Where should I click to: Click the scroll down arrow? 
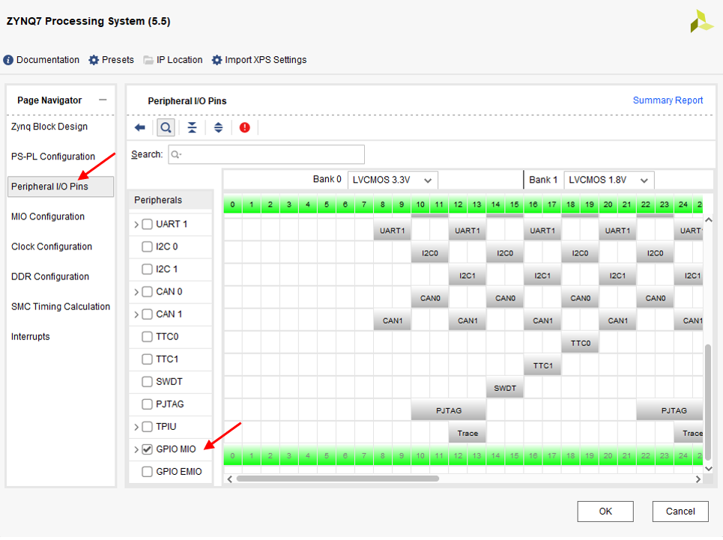point(709,469)
